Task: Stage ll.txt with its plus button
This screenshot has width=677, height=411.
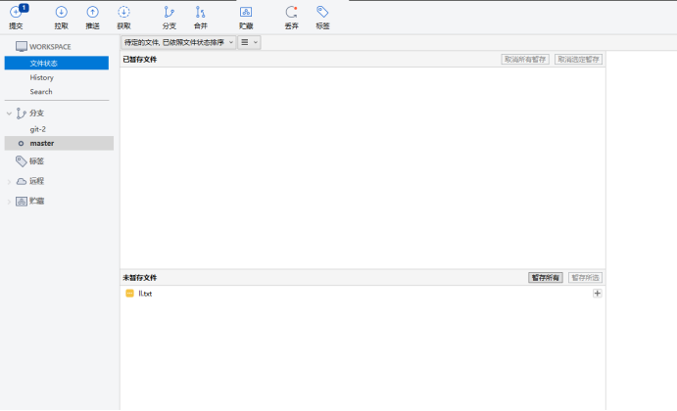Action: click(x=597, y=294)
